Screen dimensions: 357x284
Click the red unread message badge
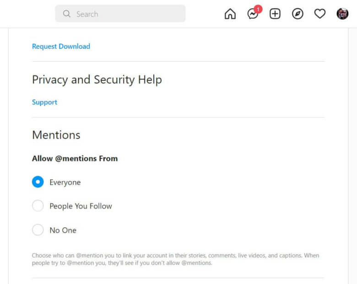pyautogui.click(x=258, y=9)
